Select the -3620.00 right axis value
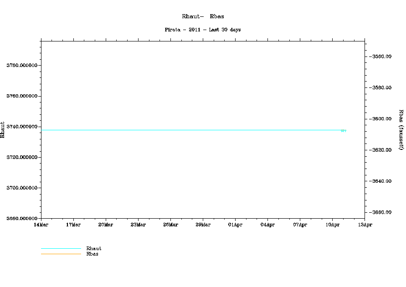The width and height of the screenshot is (406, 287). (382, 150)
